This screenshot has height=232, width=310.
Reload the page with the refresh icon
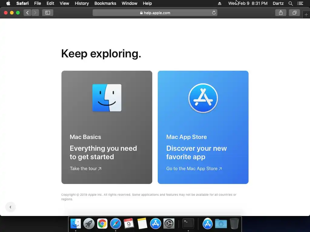pyautogui.click(x=214, y=13)
